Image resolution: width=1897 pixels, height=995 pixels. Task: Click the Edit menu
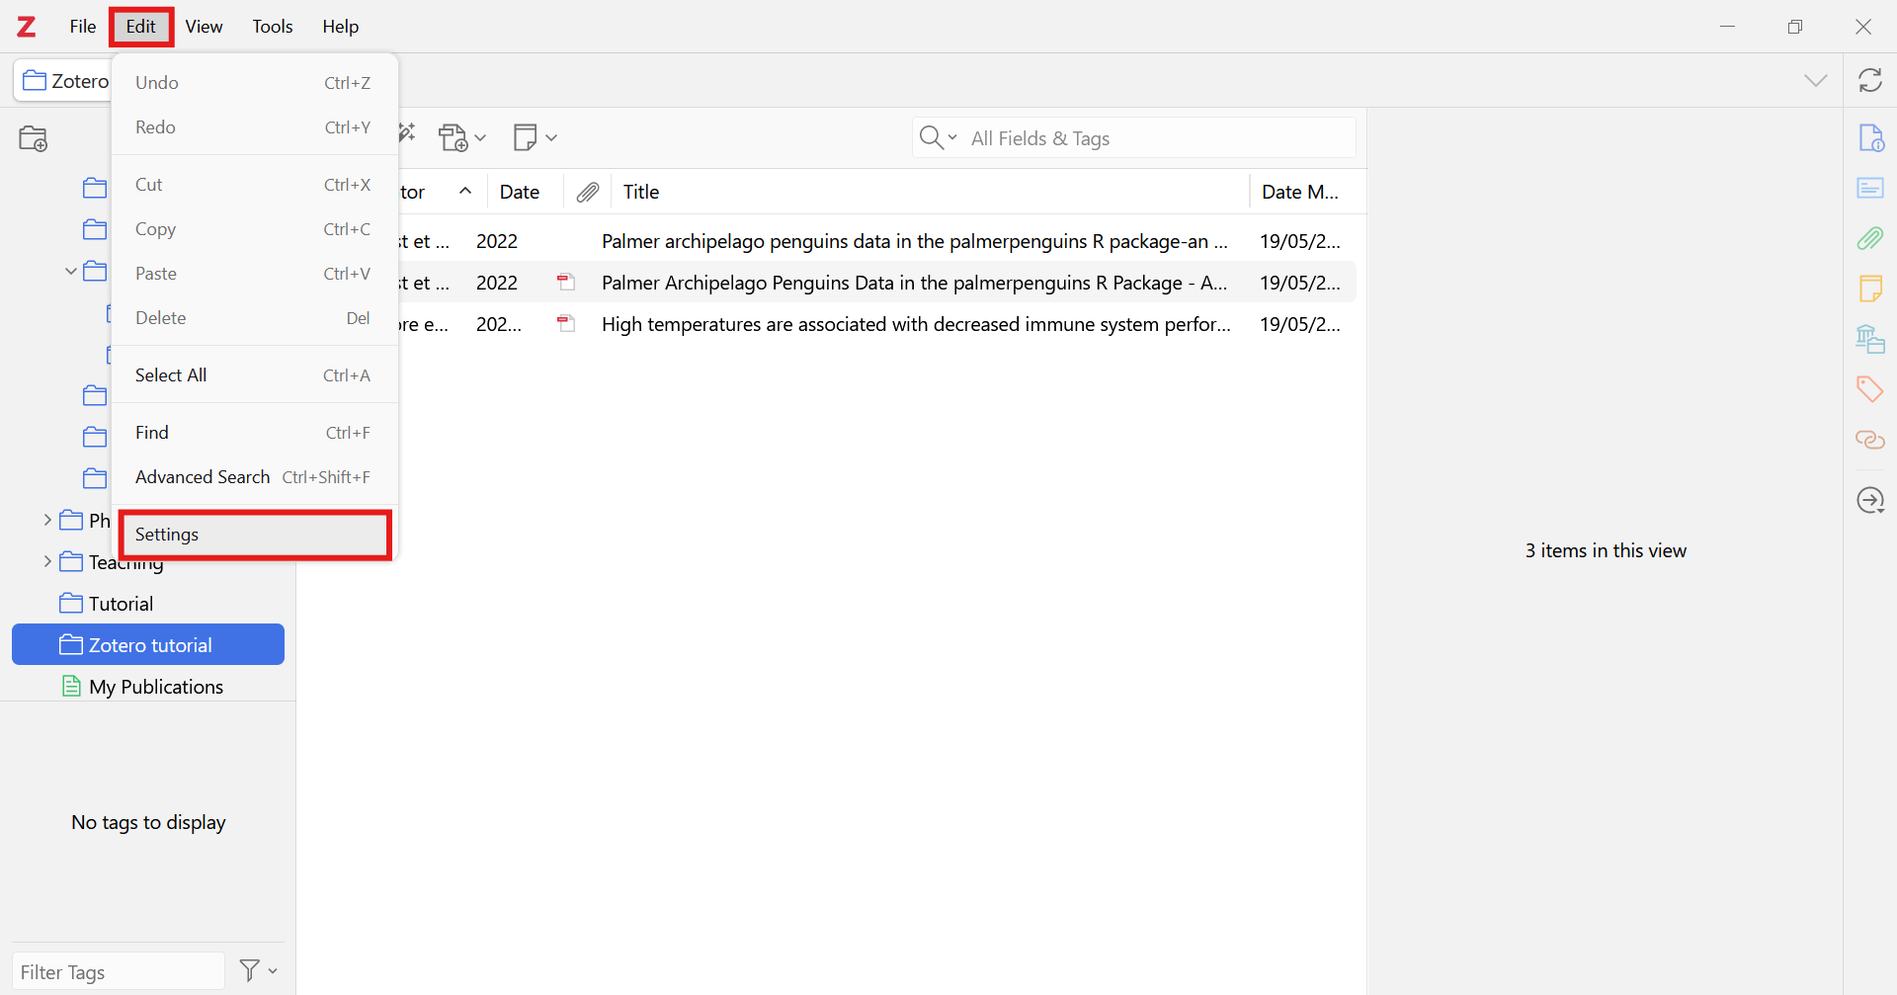pos(141,27)
